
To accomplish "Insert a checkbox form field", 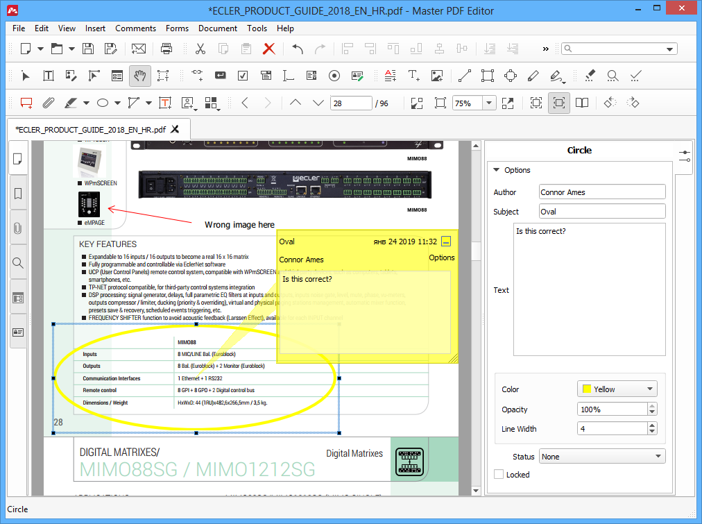I will pos(243,76).
